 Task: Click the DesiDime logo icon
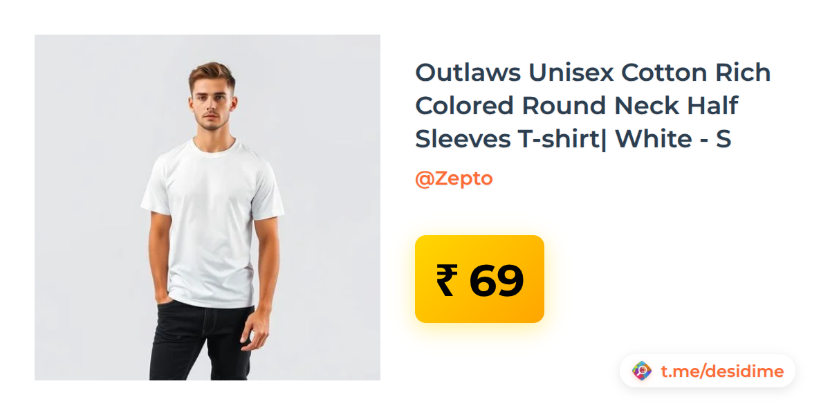tap(642, 371)
